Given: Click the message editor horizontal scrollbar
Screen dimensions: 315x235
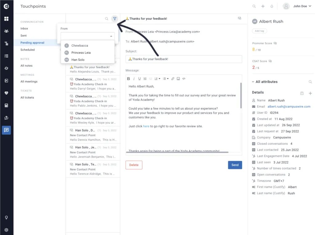Looking at the screenshot, I should click(177, 152).
